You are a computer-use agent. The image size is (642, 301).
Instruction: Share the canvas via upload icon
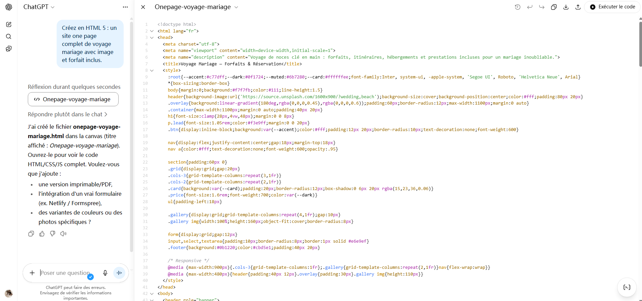pyautogui.click(x=578, y=7)
